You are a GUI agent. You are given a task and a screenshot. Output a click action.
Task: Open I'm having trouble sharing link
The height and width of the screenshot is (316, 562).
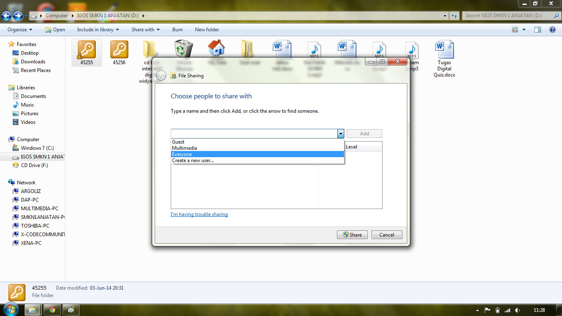tap(199, 214)
